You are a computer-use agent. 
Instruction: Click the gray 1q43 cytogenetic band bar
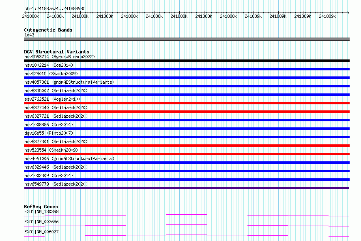click(187, 39)
